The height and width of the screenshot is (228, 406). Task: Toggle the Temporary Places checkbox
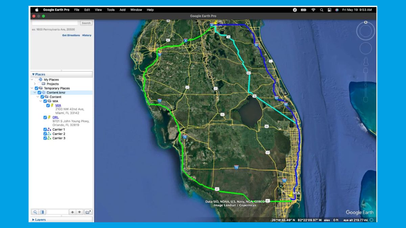coord(37,88)
